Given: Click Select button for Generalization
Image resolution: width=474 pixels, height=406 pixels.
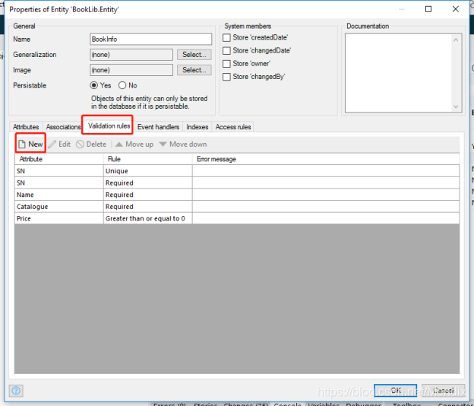Looking at the screenshot, I should (194, 55).
